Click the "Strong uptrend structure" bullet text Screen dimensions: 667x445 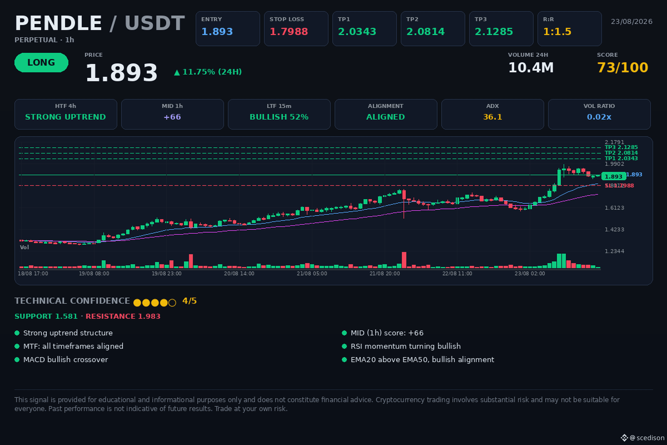pos(68,333)
